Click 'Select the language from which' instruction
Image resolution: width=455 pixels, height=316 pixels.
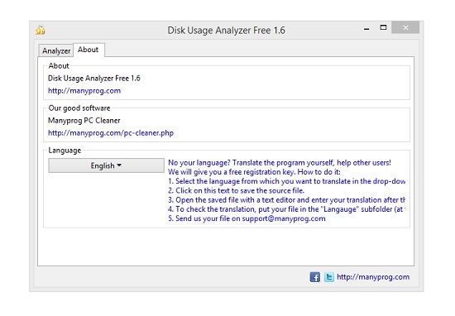286,181
